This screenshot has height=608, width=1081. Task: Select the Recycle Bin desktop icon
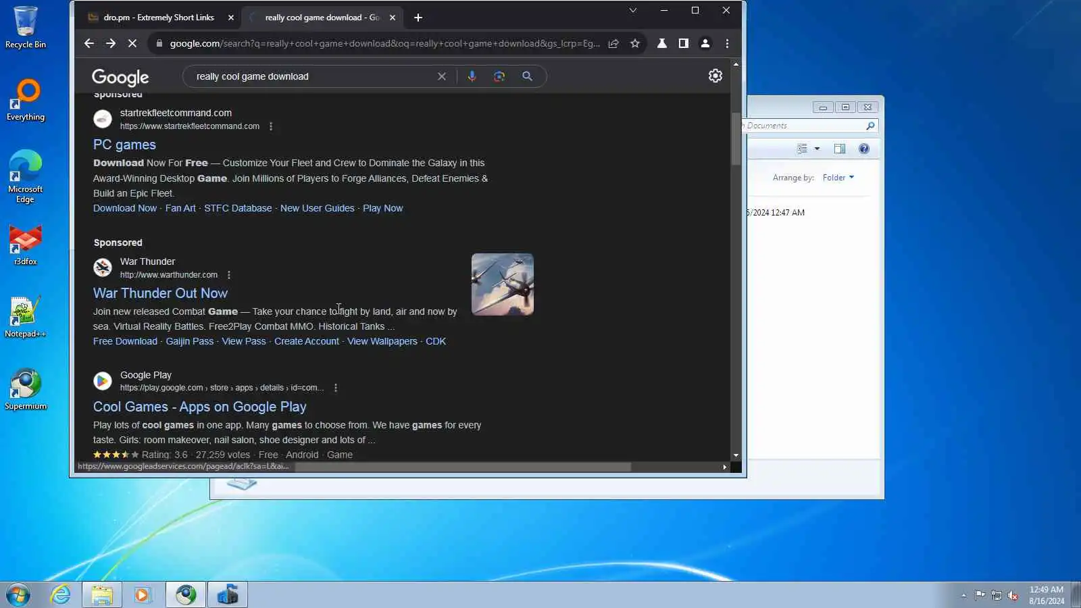click(26, 27)
